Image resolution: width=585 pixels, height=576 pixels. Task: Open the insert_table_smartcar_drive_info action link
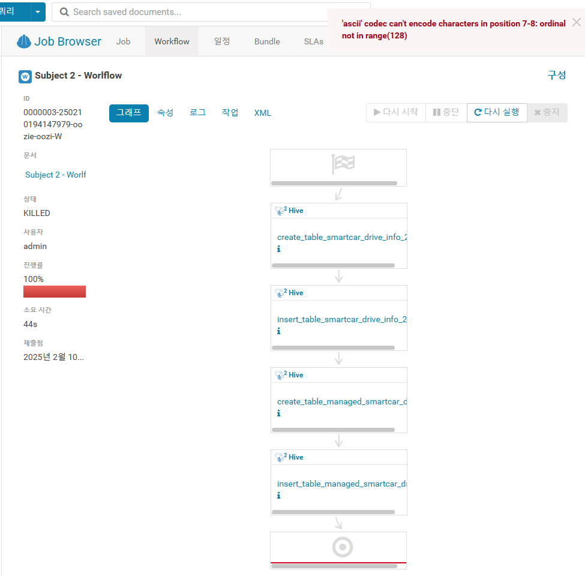[x=342, y=319]
